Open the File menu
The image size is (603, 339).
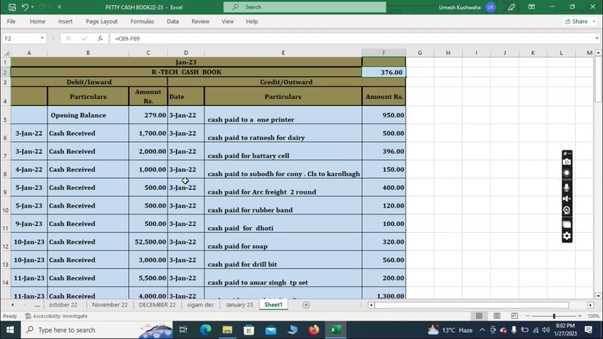point(11,21)
